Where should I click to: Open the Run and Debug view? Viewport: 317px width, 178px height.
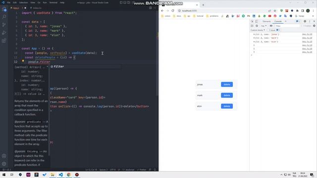(4, 33)
